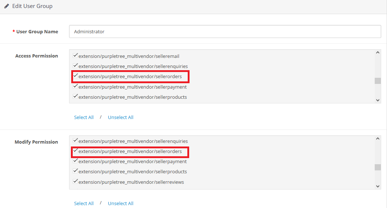The height and width of the screenshot is (208, 387).
Task: Click Unselect All under Modify Permission
Action: (x=120, y=204)
